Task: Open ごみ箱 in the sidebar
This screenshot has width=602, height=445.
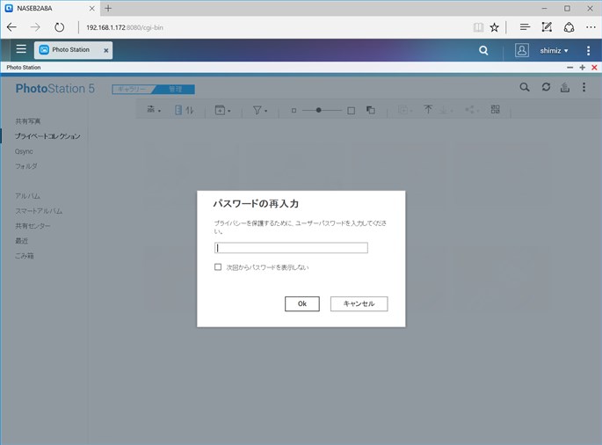Action: pyautogui.click(x=25, y=256)
